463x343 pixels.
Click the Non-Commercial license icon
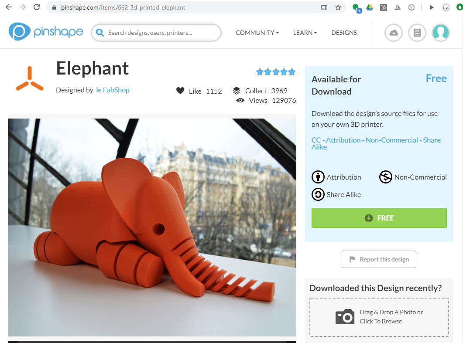386,177
